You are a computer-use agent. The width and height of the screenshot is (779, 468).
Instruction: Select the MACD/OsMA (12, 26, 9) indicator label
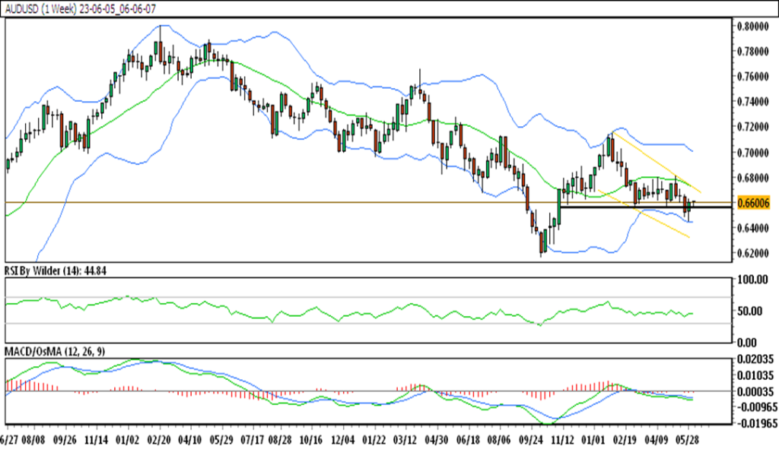pyautogui.click(x=55, y=352)
